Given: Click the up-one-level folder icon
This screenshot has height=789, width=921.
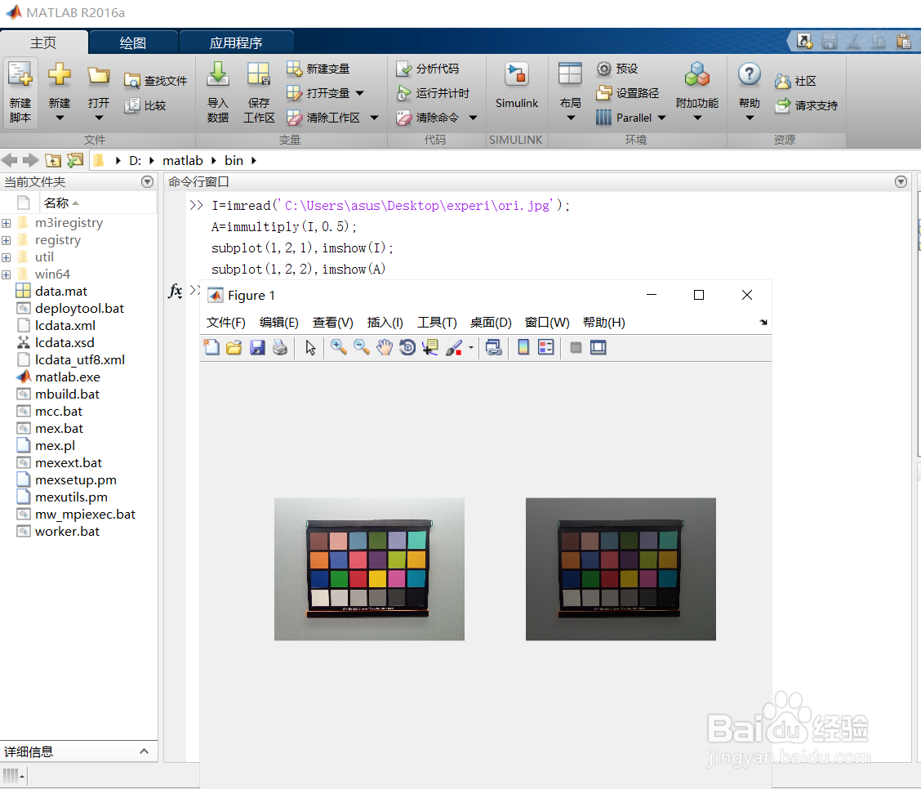Looking at the screenshot, I should (53, 160).
